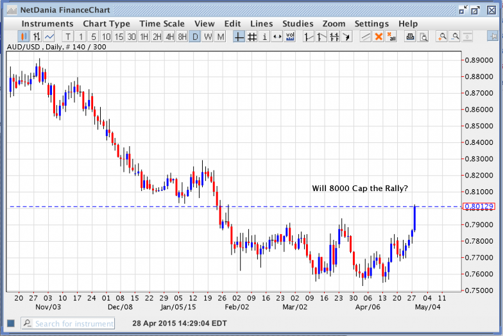
Task: Click the delete all lines icon
Action: point(391,37)
